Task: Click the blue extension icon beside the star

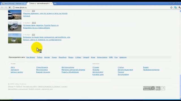Action: pyautogui.click(x=175, y=8)
